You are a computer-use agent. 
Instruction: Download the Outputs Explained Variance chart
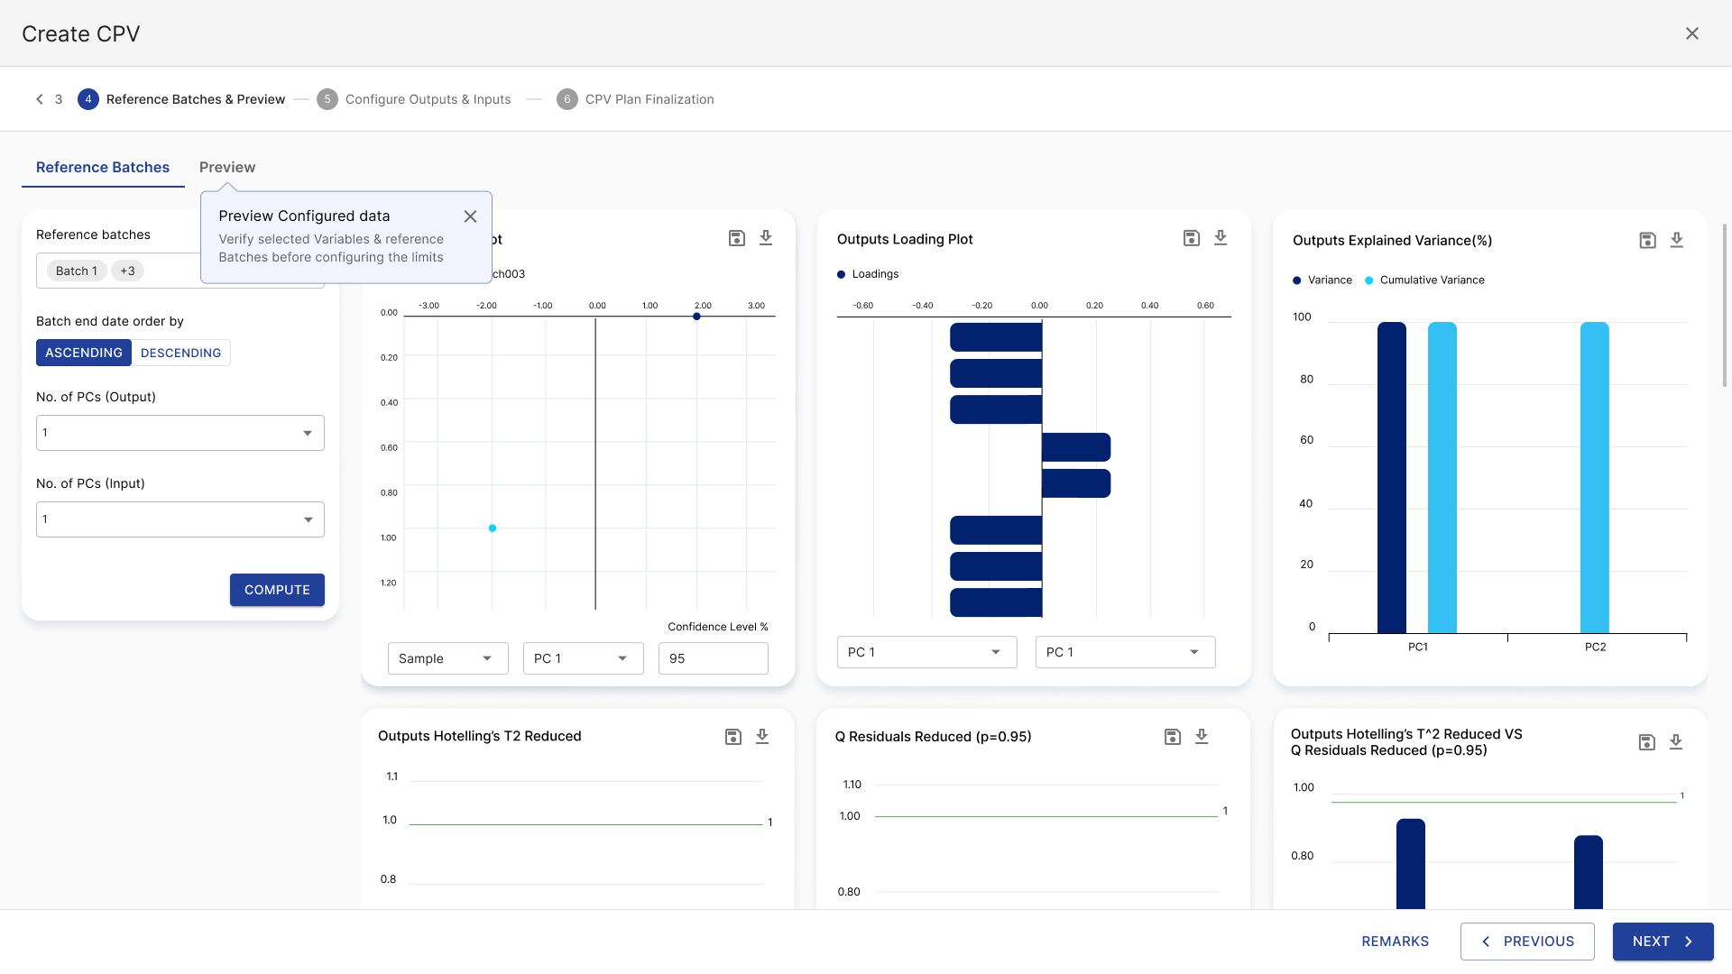1677,240
